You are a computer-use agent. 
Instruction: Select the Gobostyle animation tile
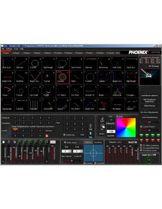[x=118, y=91]
